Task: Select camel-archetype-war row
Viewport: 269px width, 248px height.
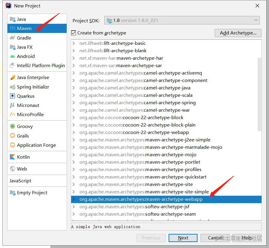Action: pos(166,110)
